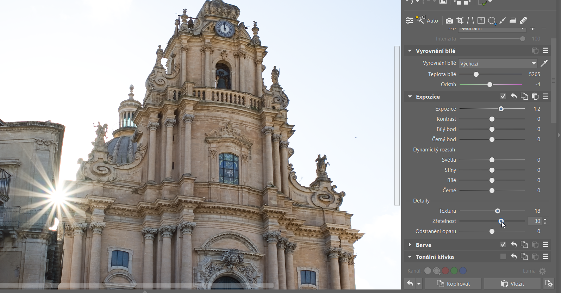Select the radial filter circle tool
This screenshot has height=293, width=561.
492,21
